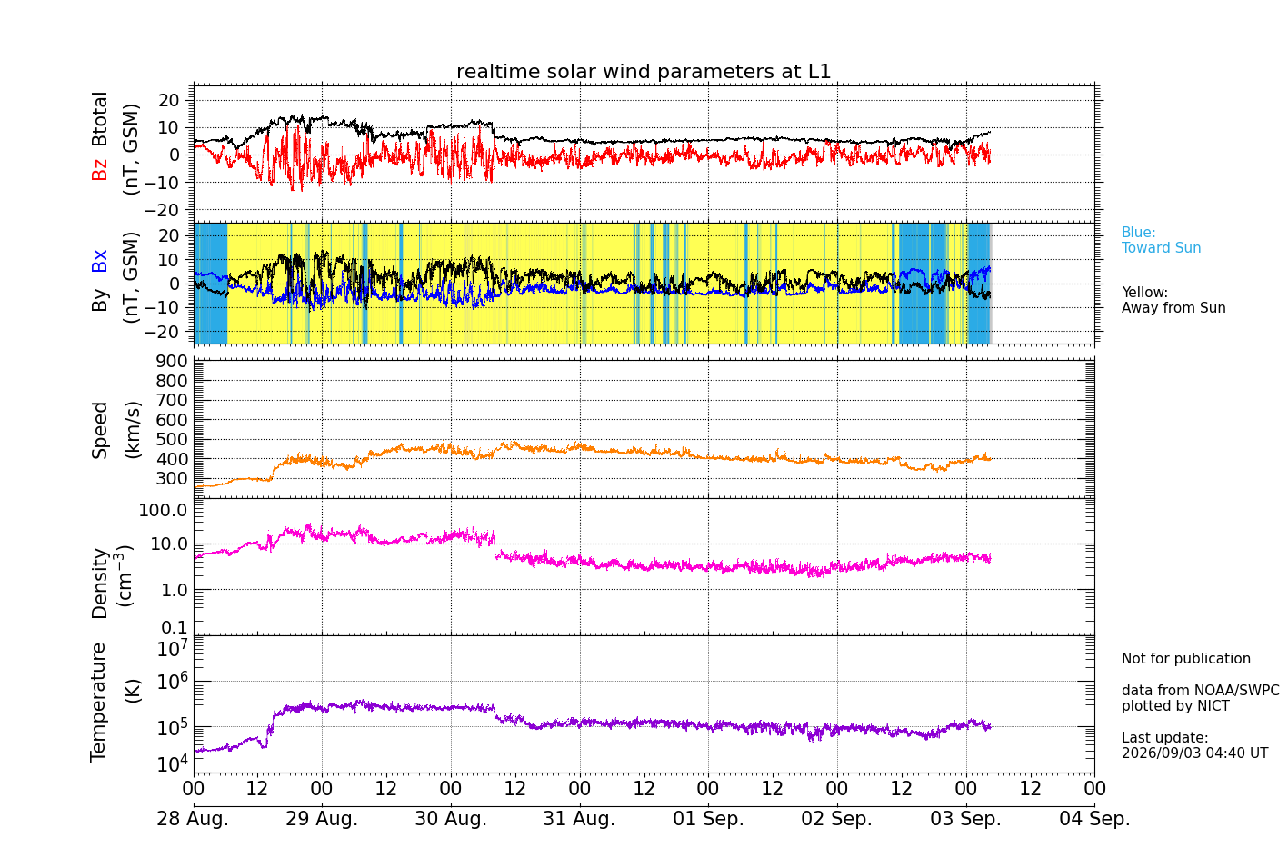Screen dimensions: 1288x858
Task: Select the "Away from Sun" legend text
Action: (1173, 308)
